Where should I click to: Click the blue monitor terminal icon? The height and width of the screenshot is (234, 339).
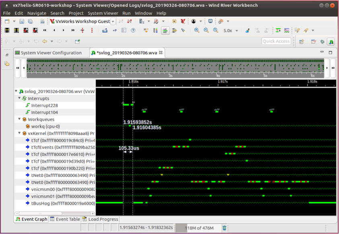pos(210,21)
